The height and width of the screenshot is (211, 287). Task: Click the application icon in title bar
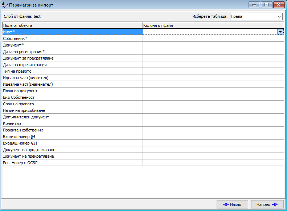[4, 5]
